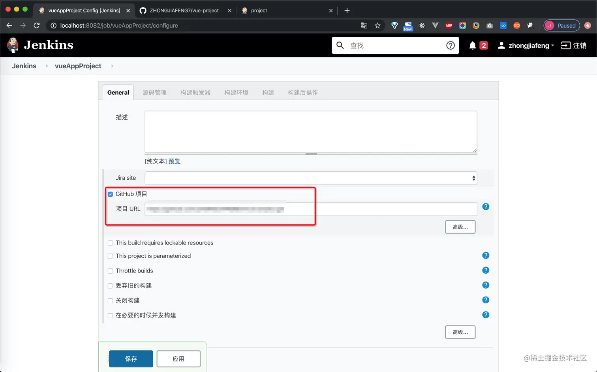Switch to the ZHONGJIAFENG7/vue-project browser tab

point(185,11)
